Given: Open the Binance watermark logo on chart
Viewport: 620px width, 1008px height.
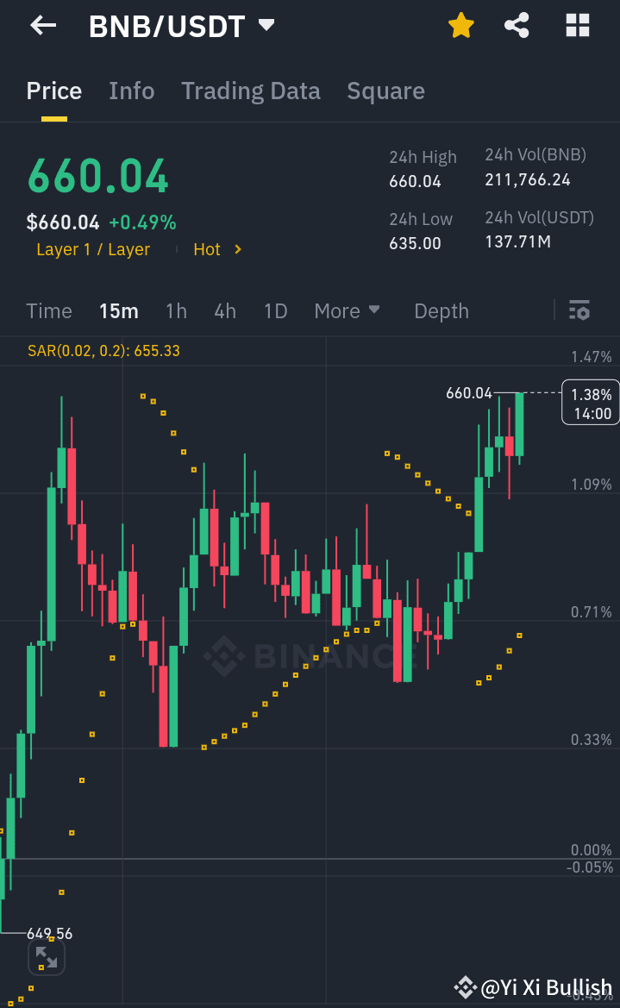Looking at the screenshot, I should (224, 655).
